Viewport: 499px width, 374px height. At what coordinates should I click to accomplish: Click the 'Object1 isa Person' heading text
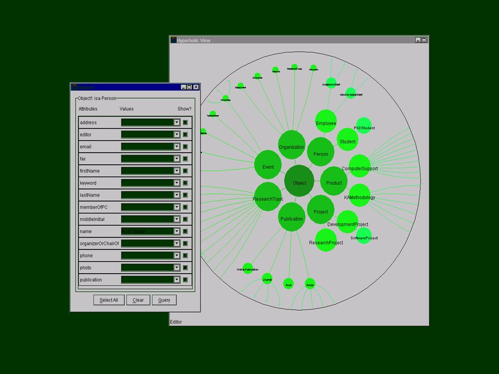tap(97, 98)
